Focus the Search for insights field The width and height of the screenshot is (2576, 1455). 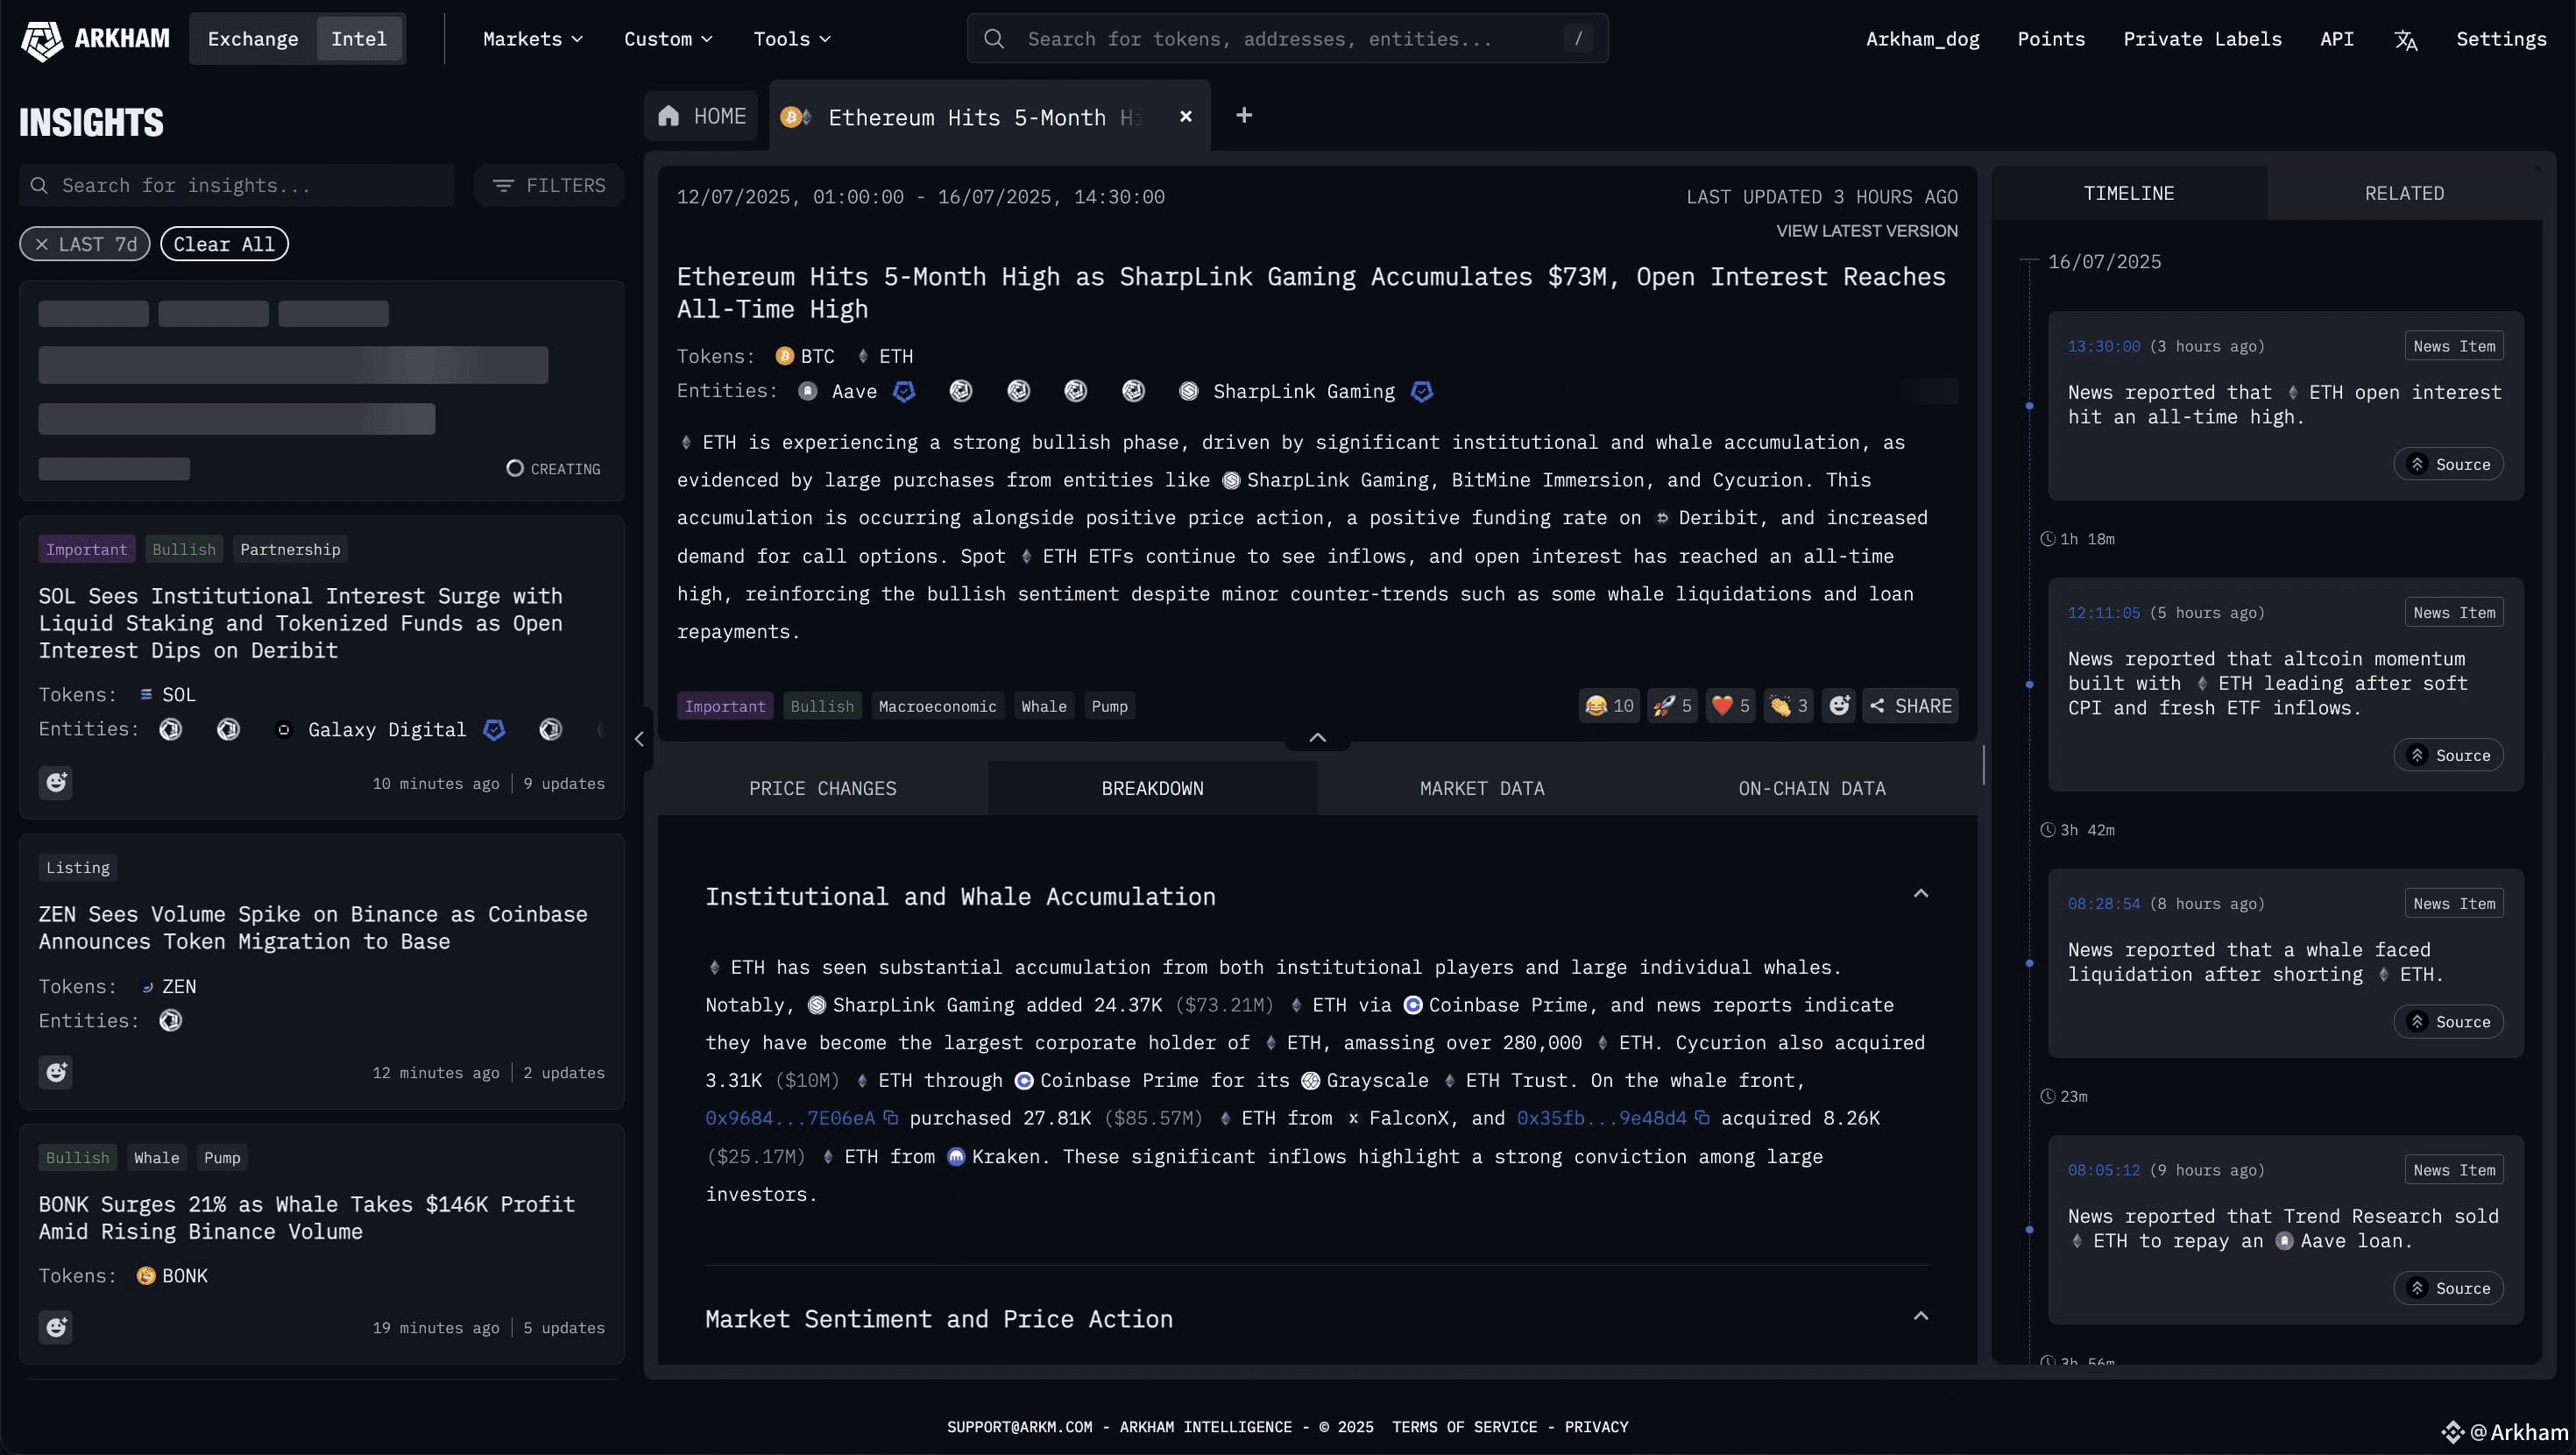point(237,186)
